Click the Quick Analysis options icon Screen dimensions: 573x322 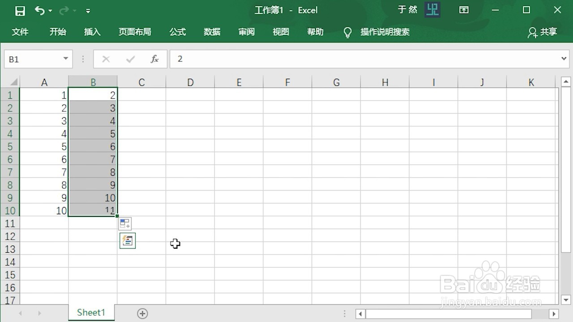(124, 224)
